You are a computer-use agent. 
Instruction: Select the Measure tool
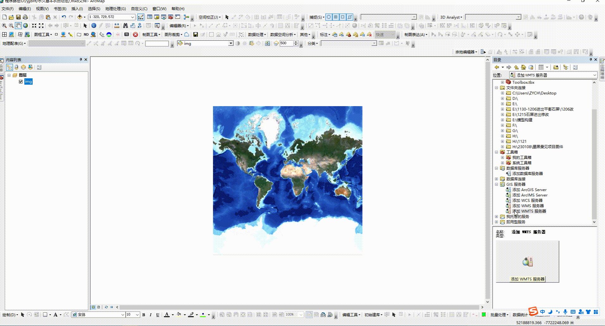tap(117, 26)
